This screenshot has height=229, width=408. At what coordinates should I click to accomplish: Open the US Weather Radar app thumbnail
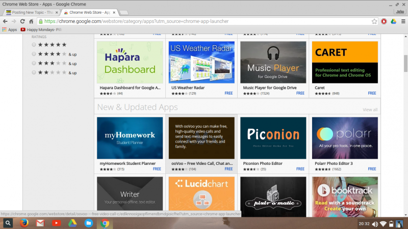tap(201, 62)
